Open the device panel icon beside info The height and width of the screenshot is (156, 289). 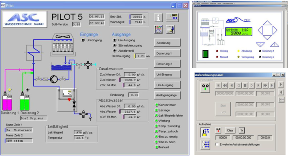click(x=172, y=17)
